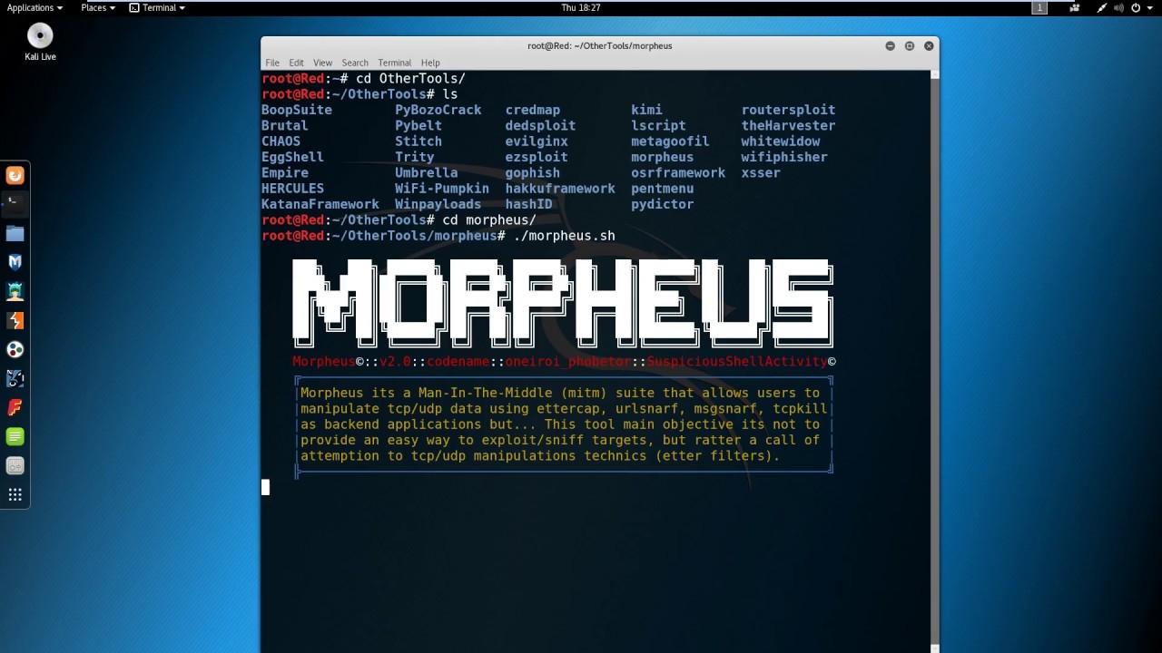Click the 'xsser' directory name

tap(761, 172)
